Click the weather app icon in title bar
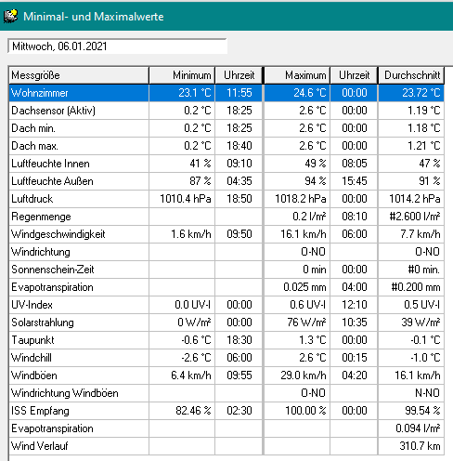The image size is (453, 461). (x=10, y=16)
